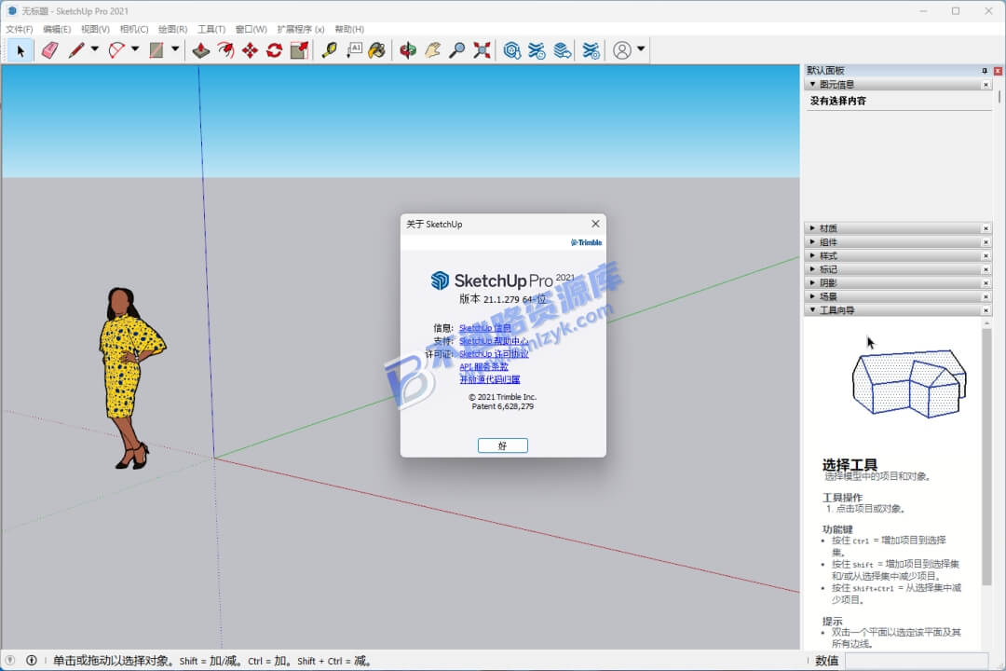Activate the Select arrow tool
1006x671 pixels.
[x=20, y=50]
